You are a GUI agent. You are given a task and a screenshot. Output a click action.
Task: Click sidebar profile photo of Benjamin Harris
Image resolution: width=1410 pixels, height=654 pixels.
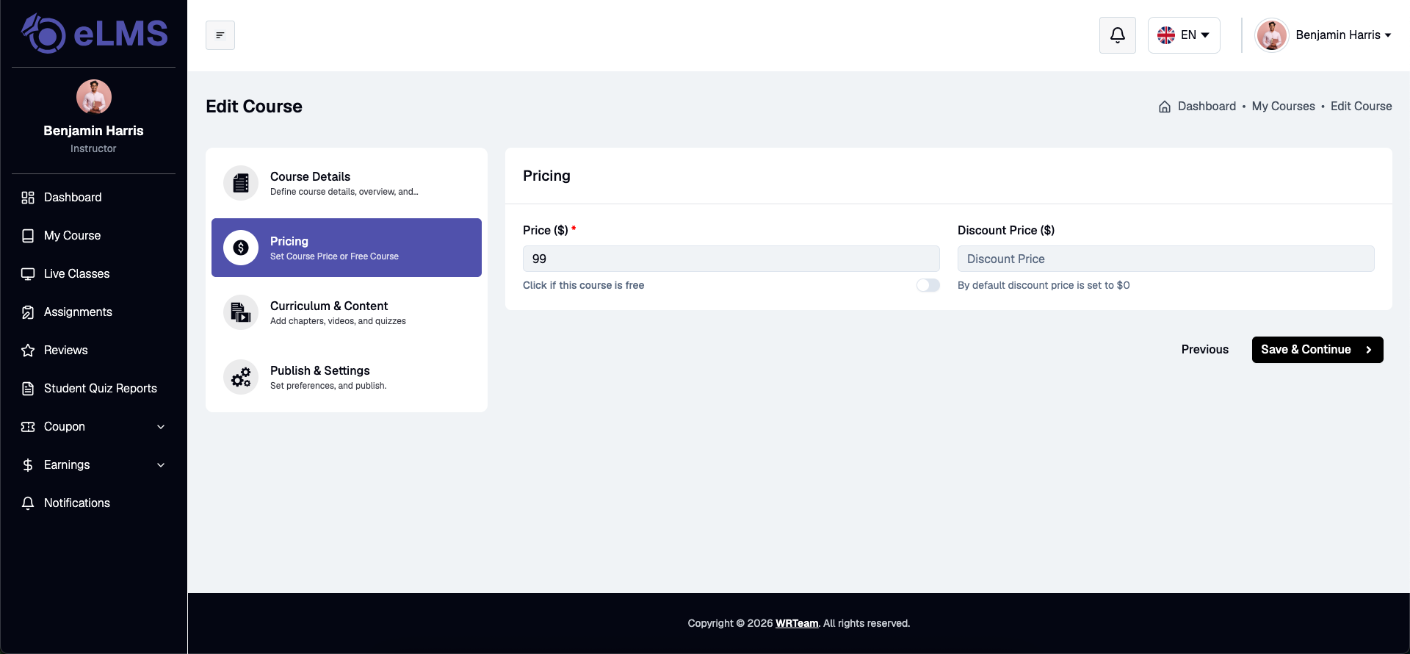(94, 97)
